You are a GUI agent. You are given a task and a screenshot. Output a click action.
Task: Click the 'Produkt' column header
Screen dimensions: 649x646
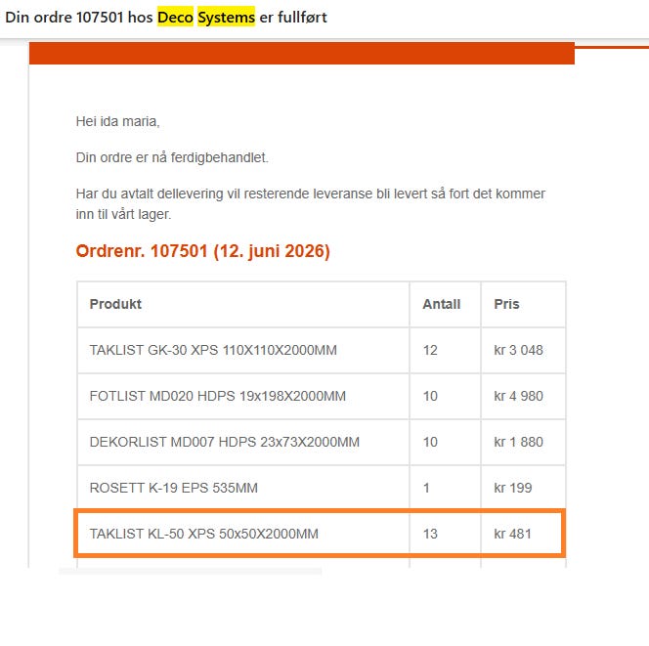pos(243,304)
